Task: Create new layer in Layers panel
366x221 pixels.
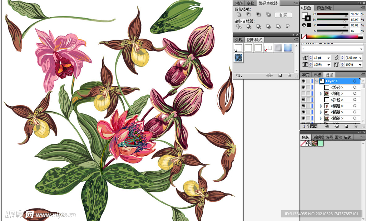Action: pyautogui.click(x=346, y=126)
